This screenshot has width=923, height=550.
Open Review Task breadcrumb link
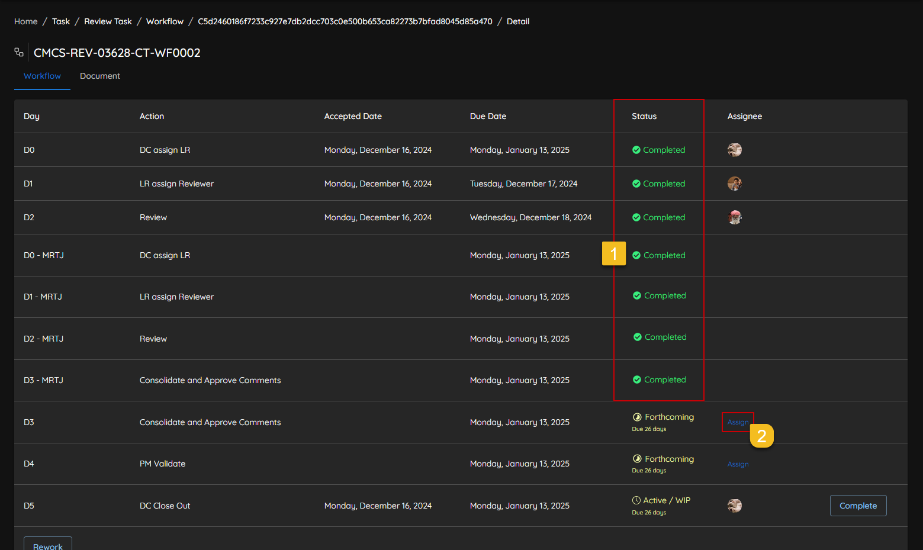pyautogui.click(x=108, y=21)
